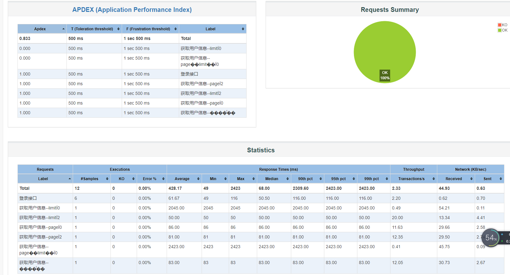
Task: Sort Statistics by Error % column
Action: pyautogui.click(x=152, y=179)
